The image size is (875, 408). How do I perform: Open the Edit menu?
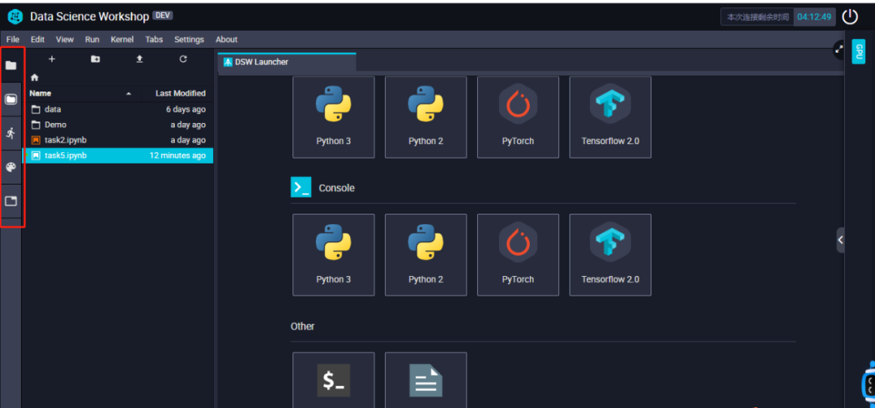[37, 40]
